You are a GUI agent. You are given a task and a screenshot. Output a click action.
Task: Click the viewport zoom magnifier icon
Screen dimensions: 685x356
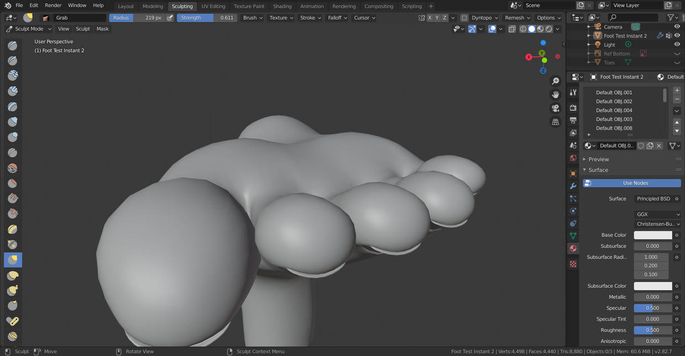coord(556,81)
